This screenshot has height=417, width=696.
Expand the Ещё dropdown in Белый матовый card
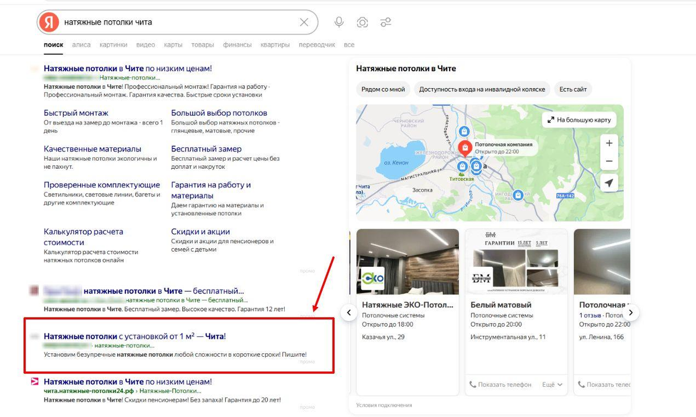[552, 385]
